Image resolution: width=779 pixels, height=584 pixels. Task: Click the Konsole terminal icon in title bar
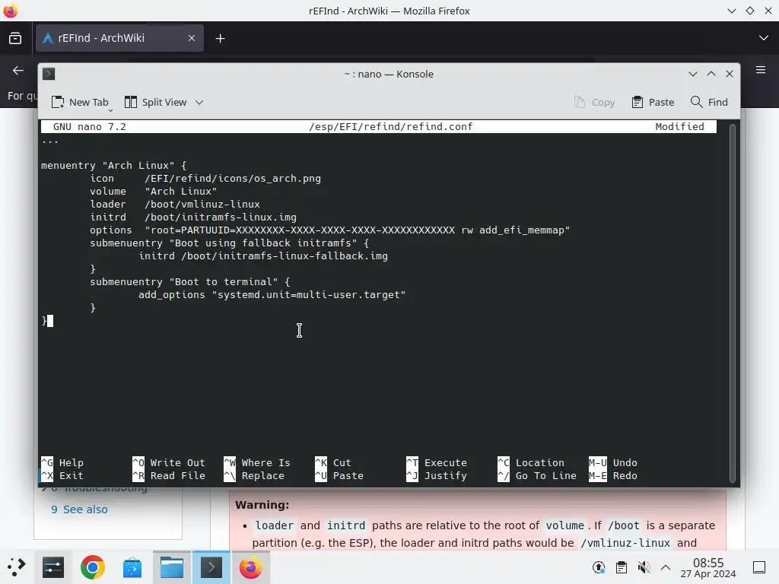[x=49, y=74]
